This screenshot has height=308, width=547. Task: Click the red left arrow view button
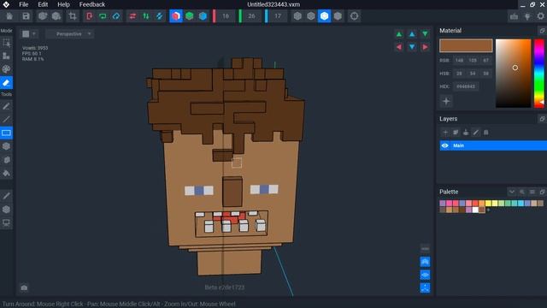click(399, 47)
